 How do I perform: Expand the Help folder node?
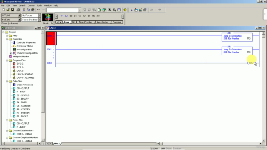[x=7, y=35]
